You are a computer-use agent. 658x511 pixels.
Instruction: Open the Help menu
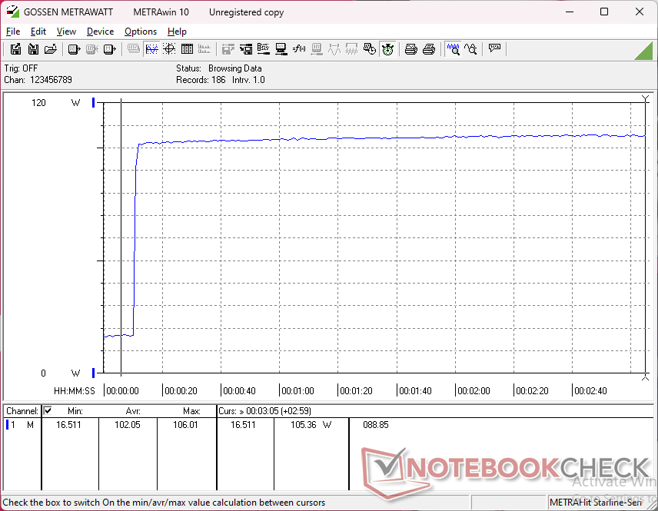click(x=177, y=32)
